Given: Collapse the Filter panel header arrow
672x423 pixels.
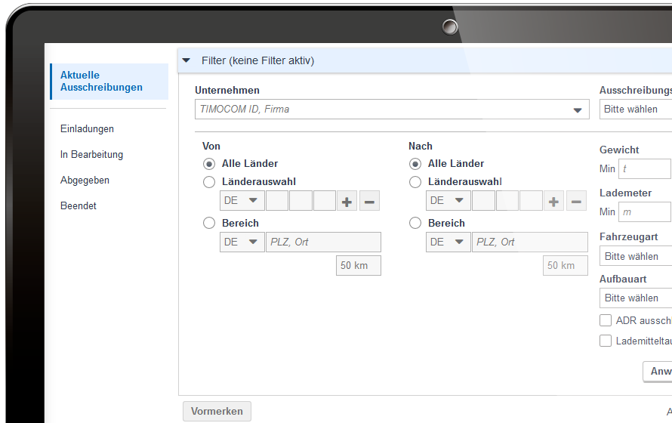Looking at the screenshot, I should point(186,60).
